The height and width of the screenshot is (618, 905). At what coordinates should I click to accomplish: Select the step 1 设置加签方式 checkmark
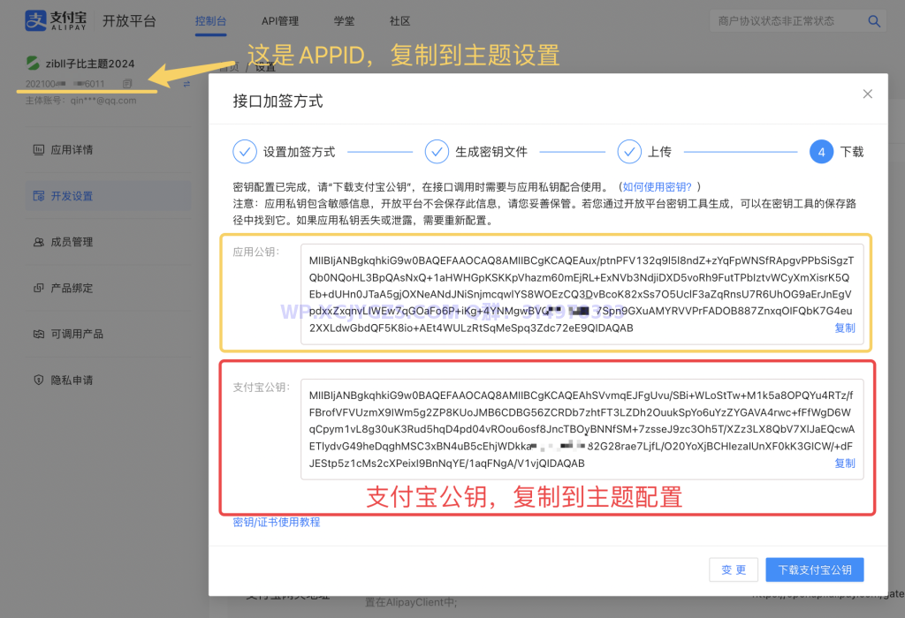coord(246,151)
